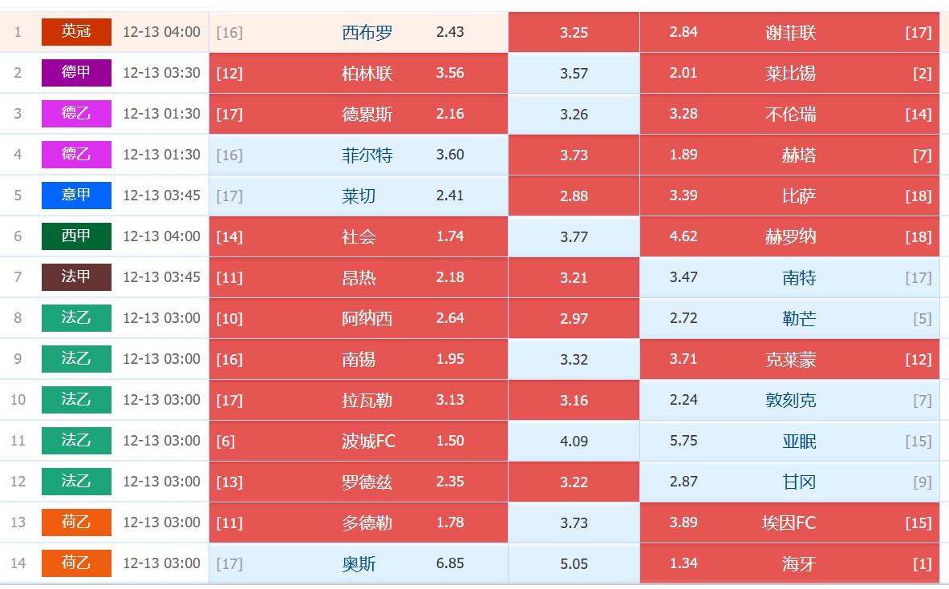The width and height of the screenshot is (949, 589).
Task: Toggle draw odds 3.57 for 柏林联 match
Action: coord(574,74)
